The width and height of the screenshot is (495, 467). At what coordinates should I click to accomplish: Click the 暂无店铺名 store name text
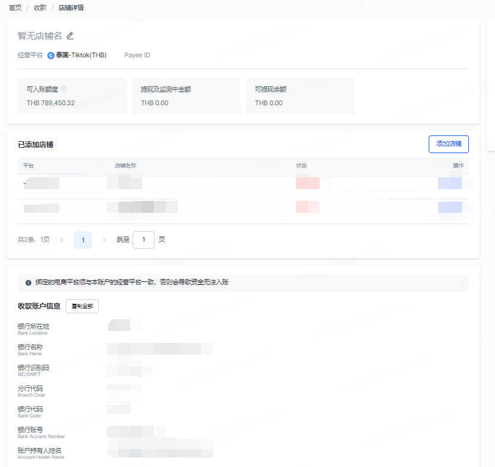[x=40, y=36]
